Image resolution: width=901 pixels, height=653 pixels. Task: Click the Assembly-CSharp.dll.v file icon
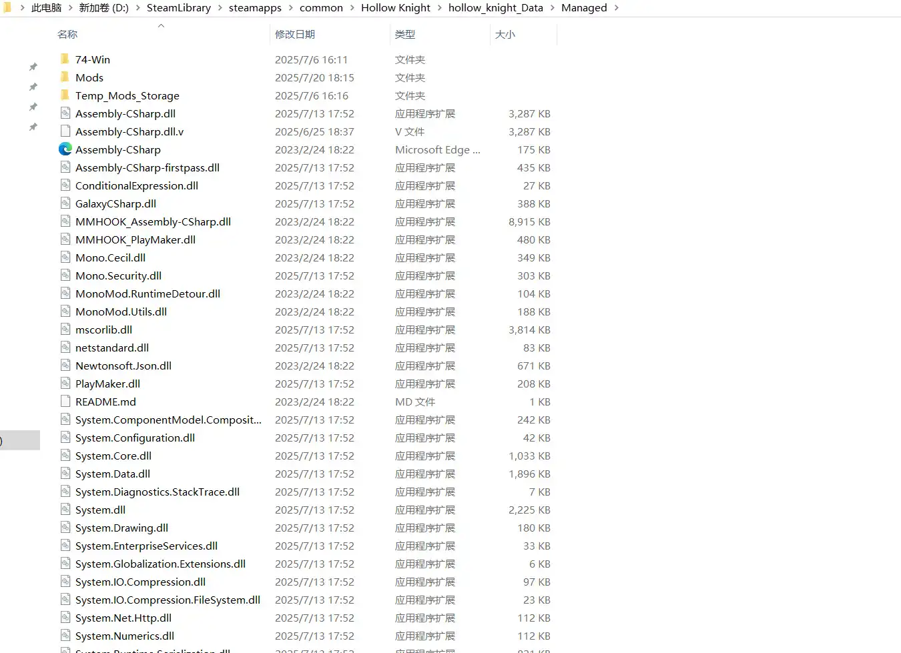[x=65, y=131]
